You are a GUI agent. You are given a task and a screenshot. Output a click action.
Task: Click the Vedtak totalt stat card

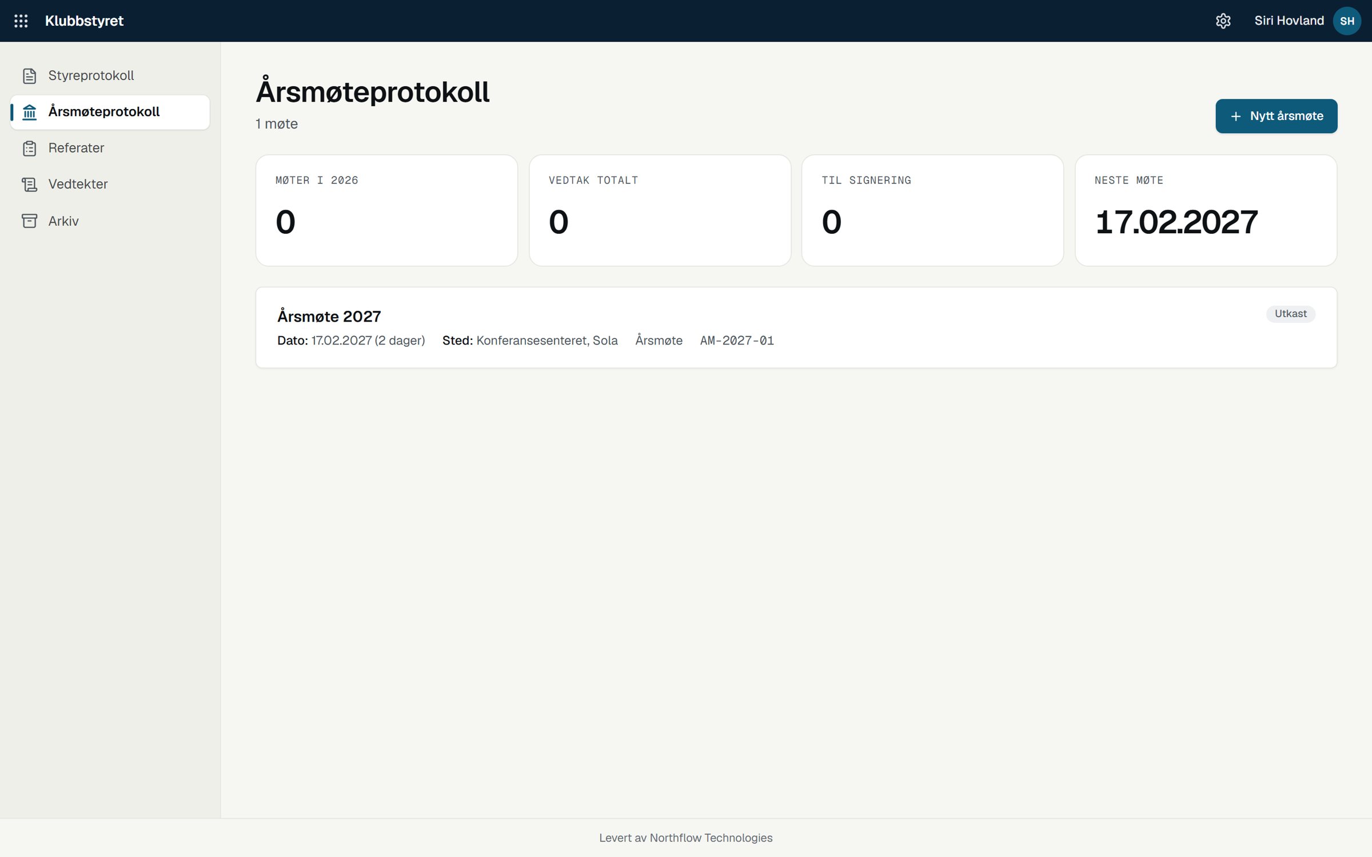(660, 210)
